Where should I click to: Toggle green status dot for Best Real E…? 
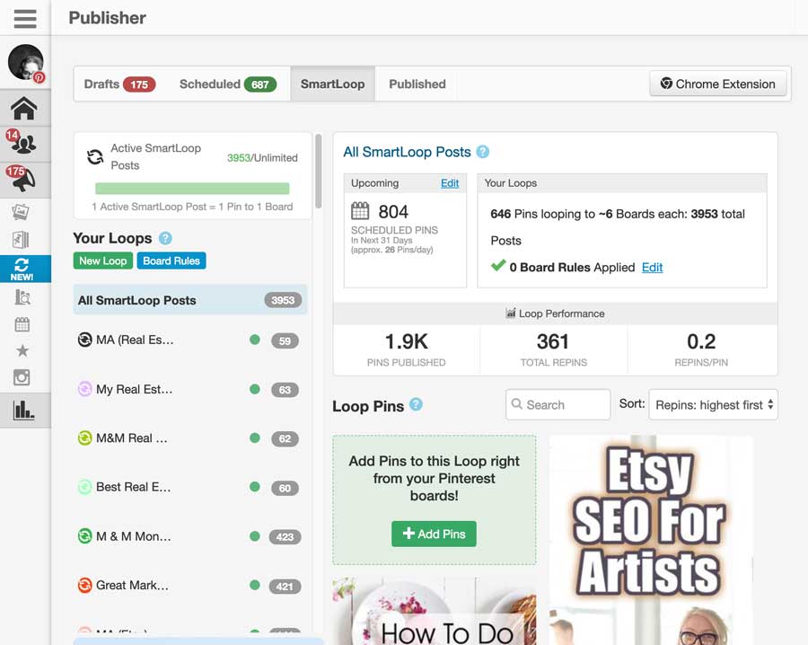[x=255, y=487]
